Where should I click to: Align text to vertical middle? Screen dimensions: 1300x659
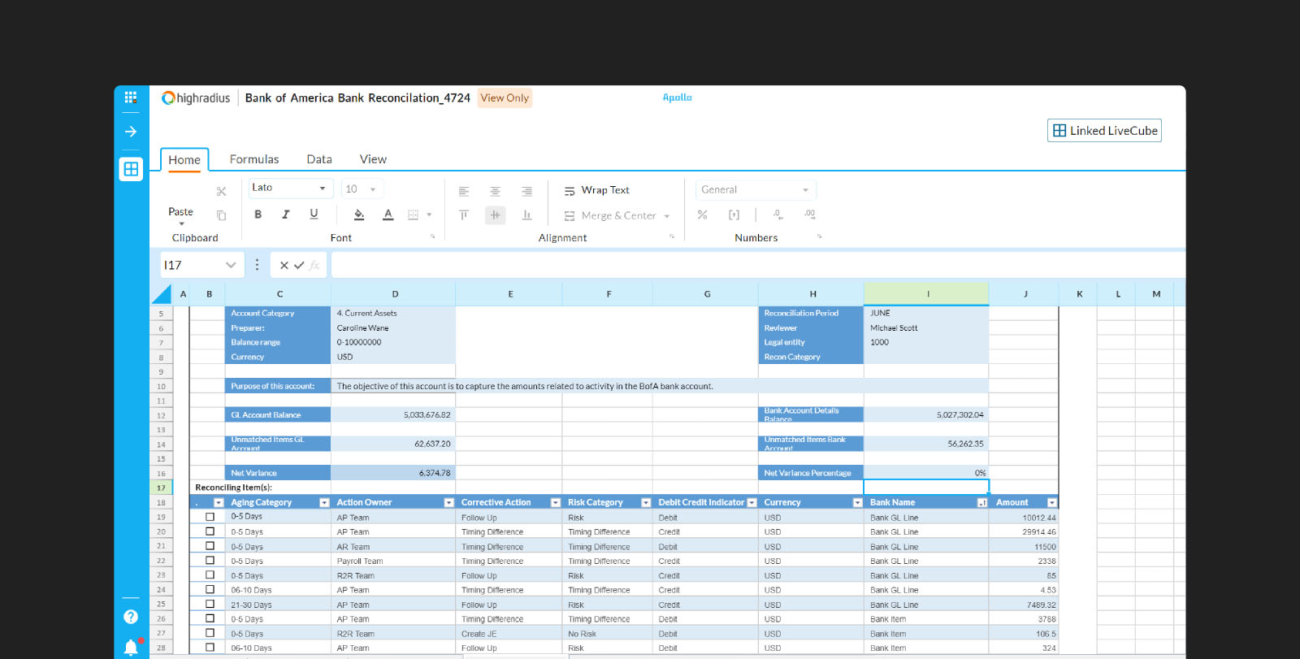tap(495, 215)
